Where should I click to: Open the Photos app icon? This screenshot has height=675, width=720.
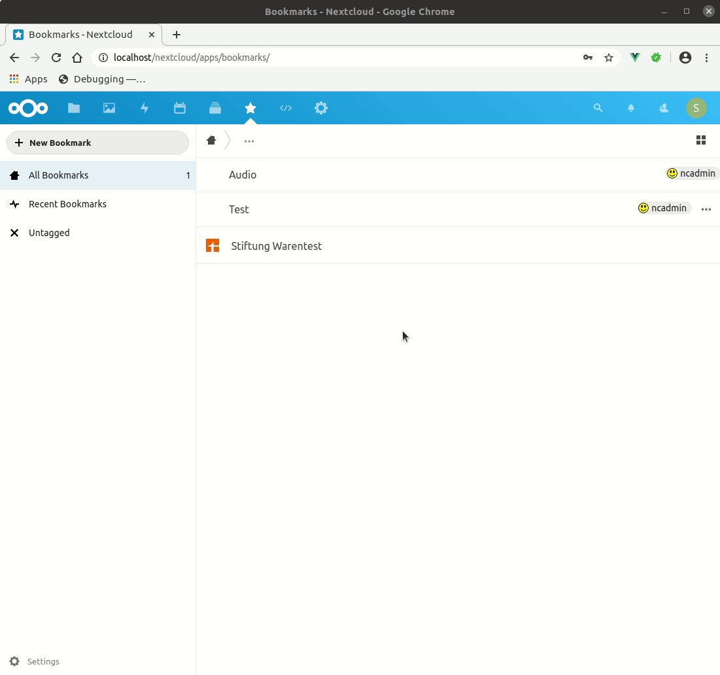tap(109, 109)
